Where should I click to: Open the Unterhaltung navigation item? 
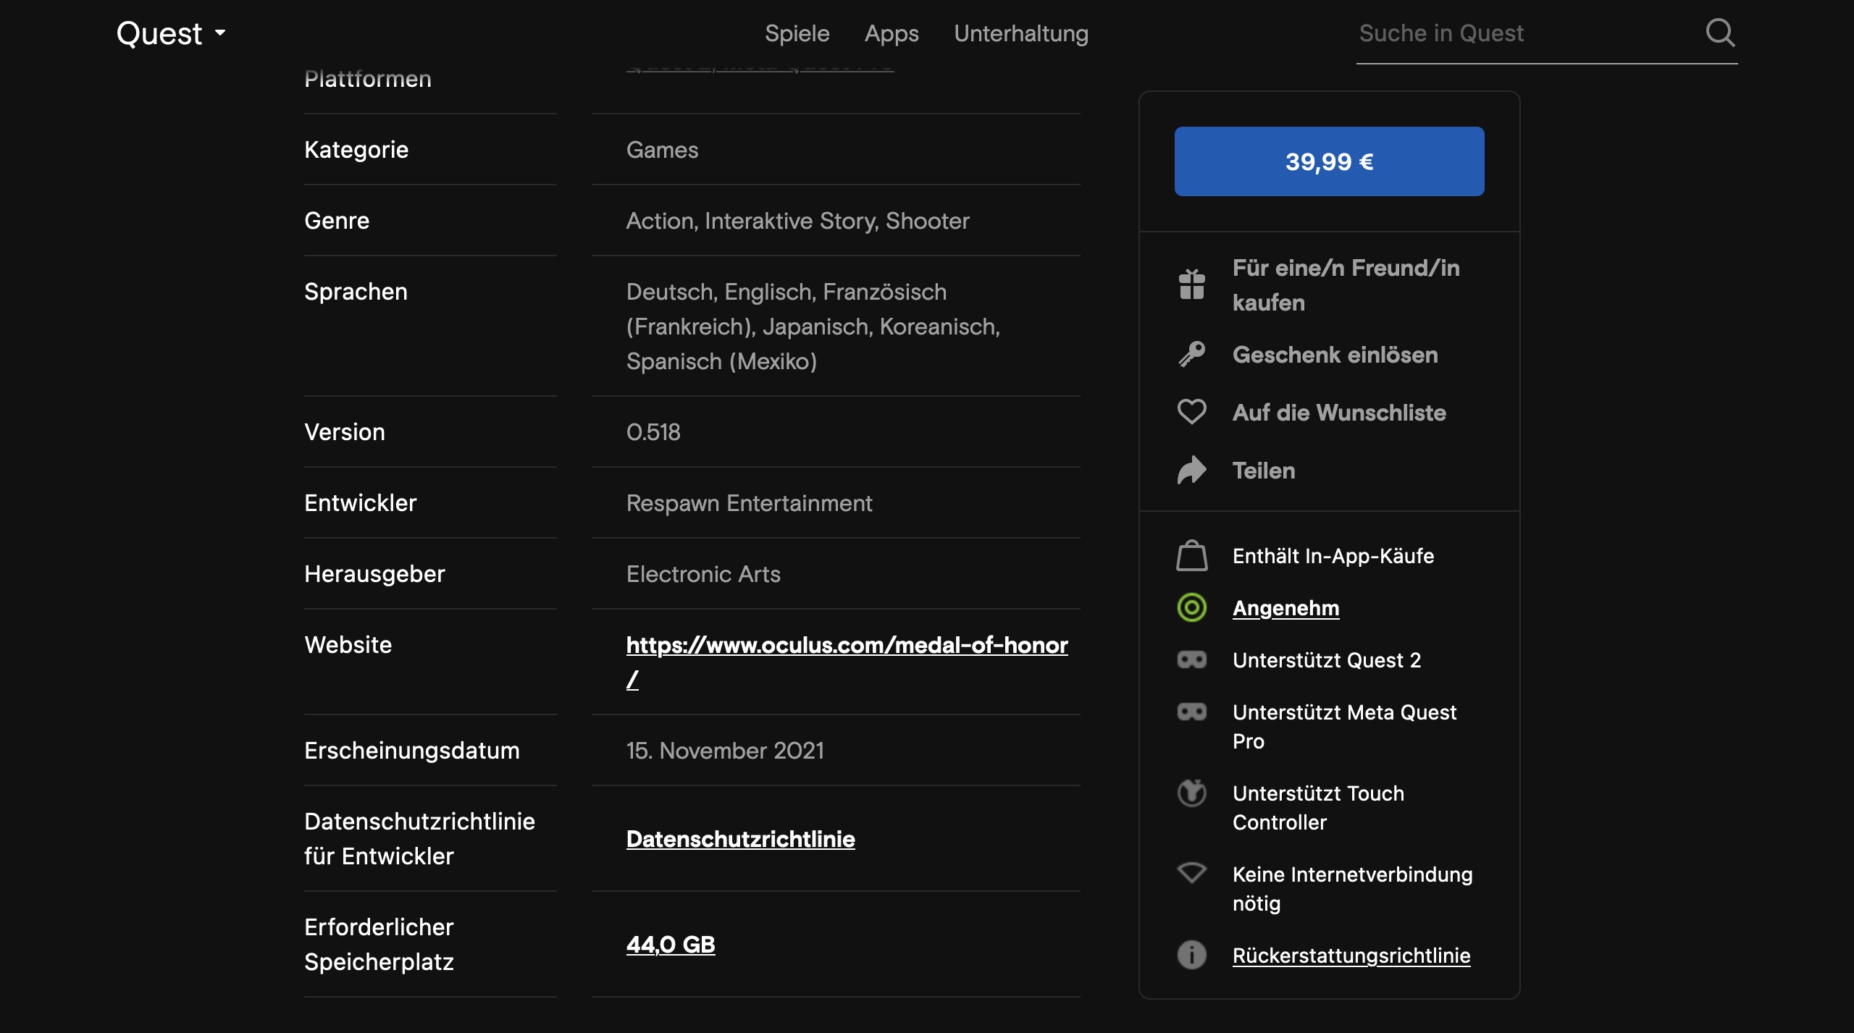pyautogui.click(x=1020, y=33)
